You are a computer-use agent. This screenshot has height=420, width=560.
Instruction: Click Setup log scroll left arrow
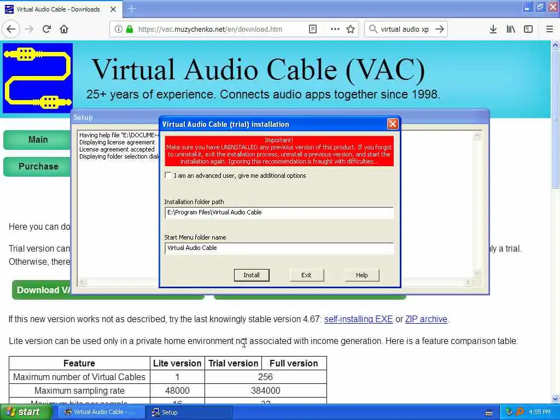[82, 282]
